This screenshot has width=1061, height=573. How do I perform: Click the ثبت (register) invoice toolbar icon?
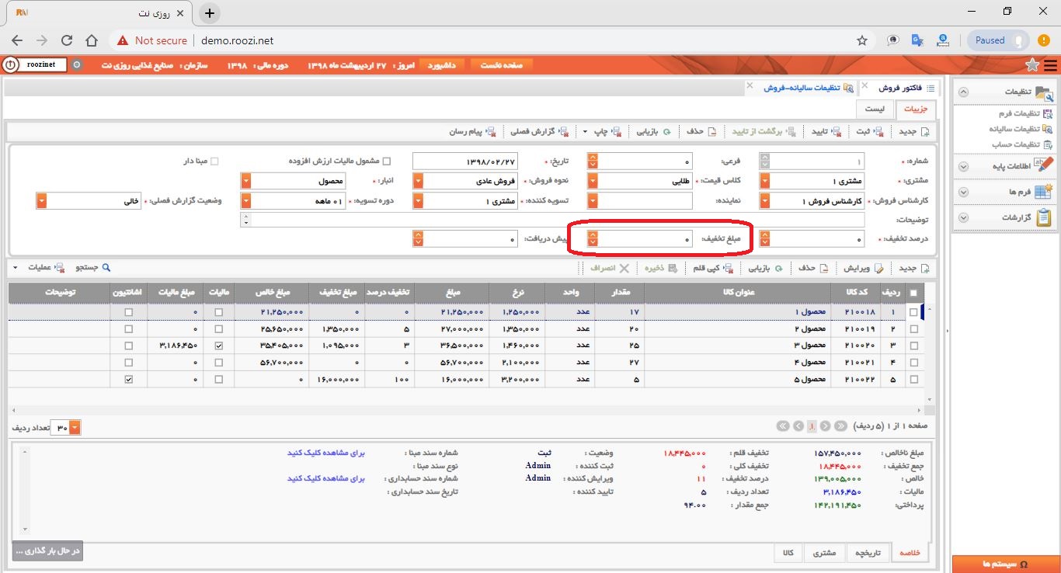[x=878, y=131]
